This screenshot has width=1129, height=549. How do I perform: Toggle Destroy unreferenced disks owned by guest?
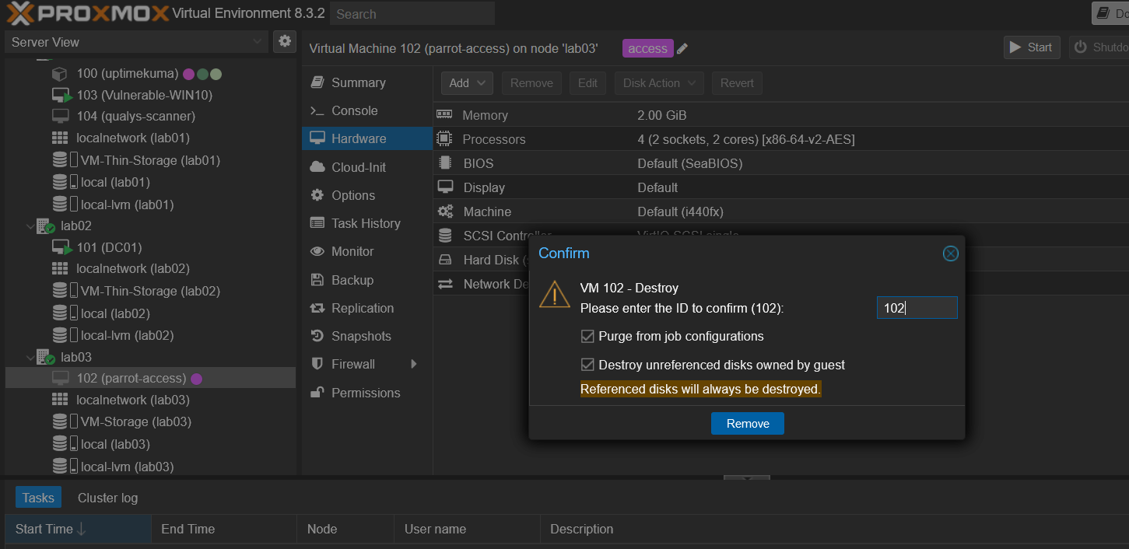[x=587, y=365]
